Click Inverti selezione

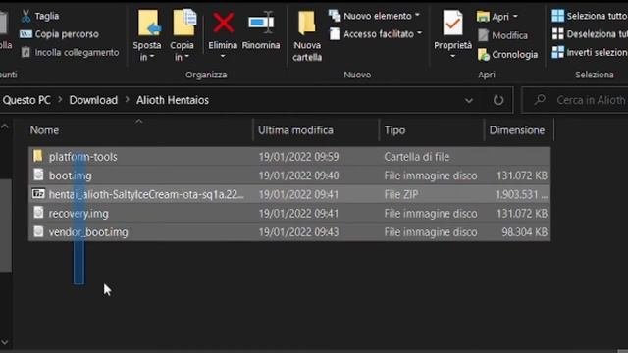(590, 52)
